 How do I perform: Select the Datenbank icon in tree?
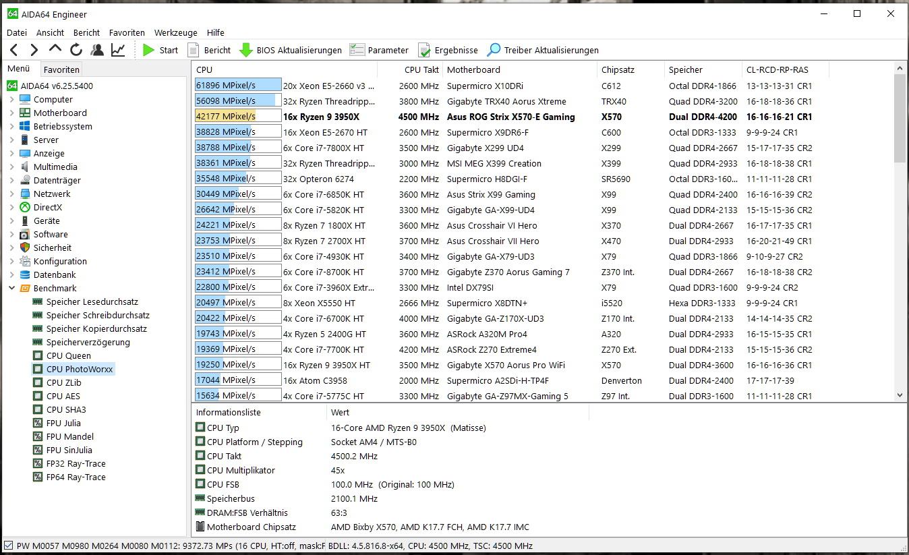25,274
